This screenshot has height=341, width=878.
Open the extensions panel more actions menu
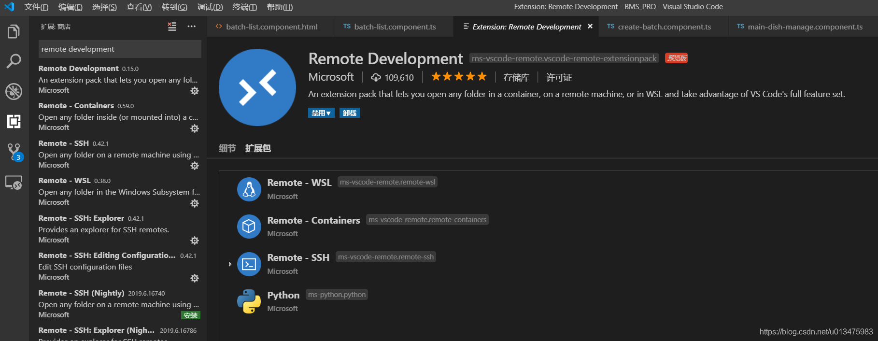click(192, 27)
